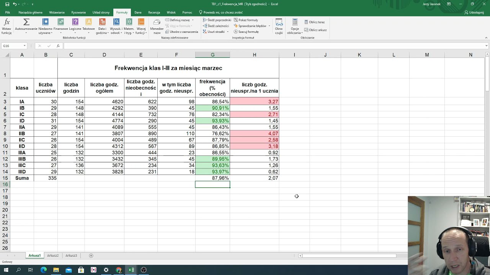This screenshot has width=490, height=275.
Task: Open Matem. i tryg. functions
Action: pos(129,26)
